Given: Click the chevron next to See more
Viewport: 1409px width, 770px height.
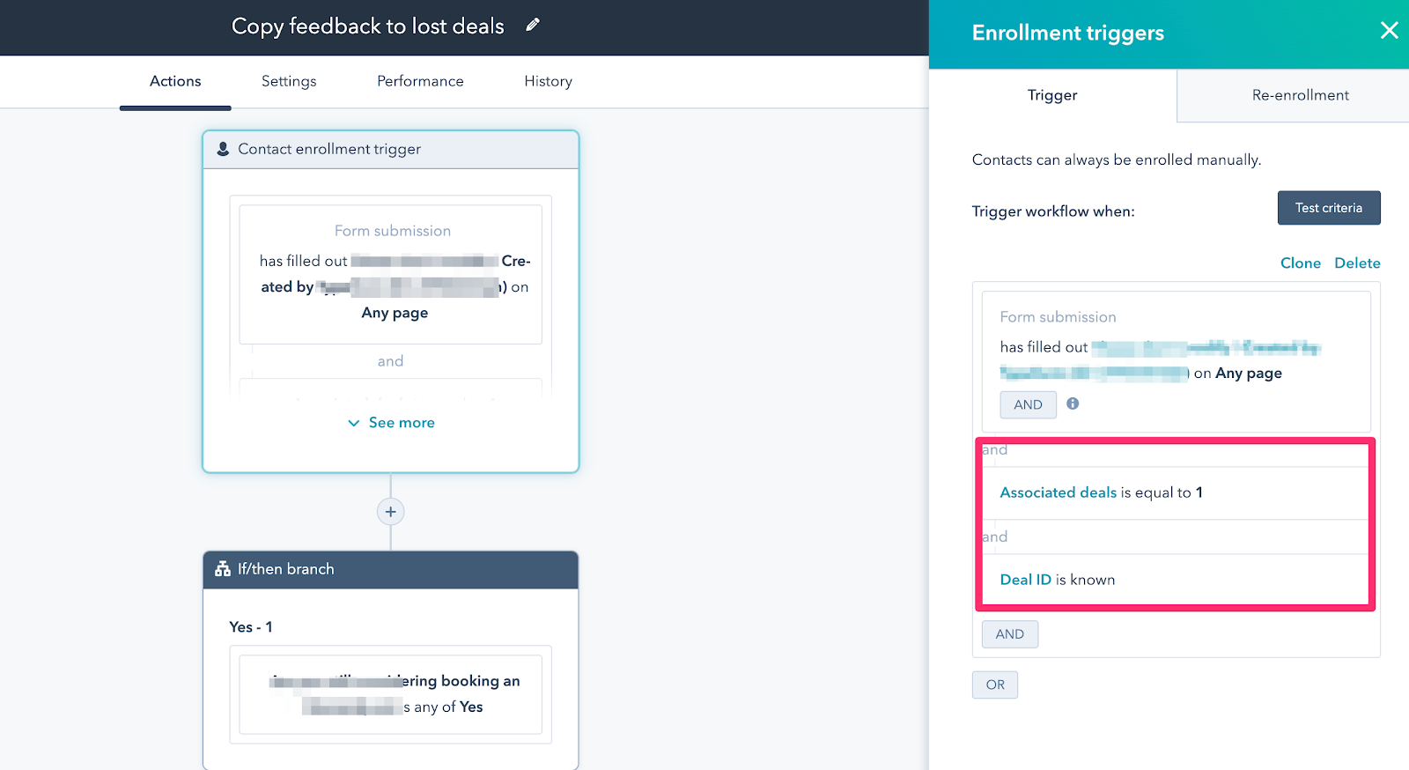Looking at the screenshot, I should (x=354, y=423).
